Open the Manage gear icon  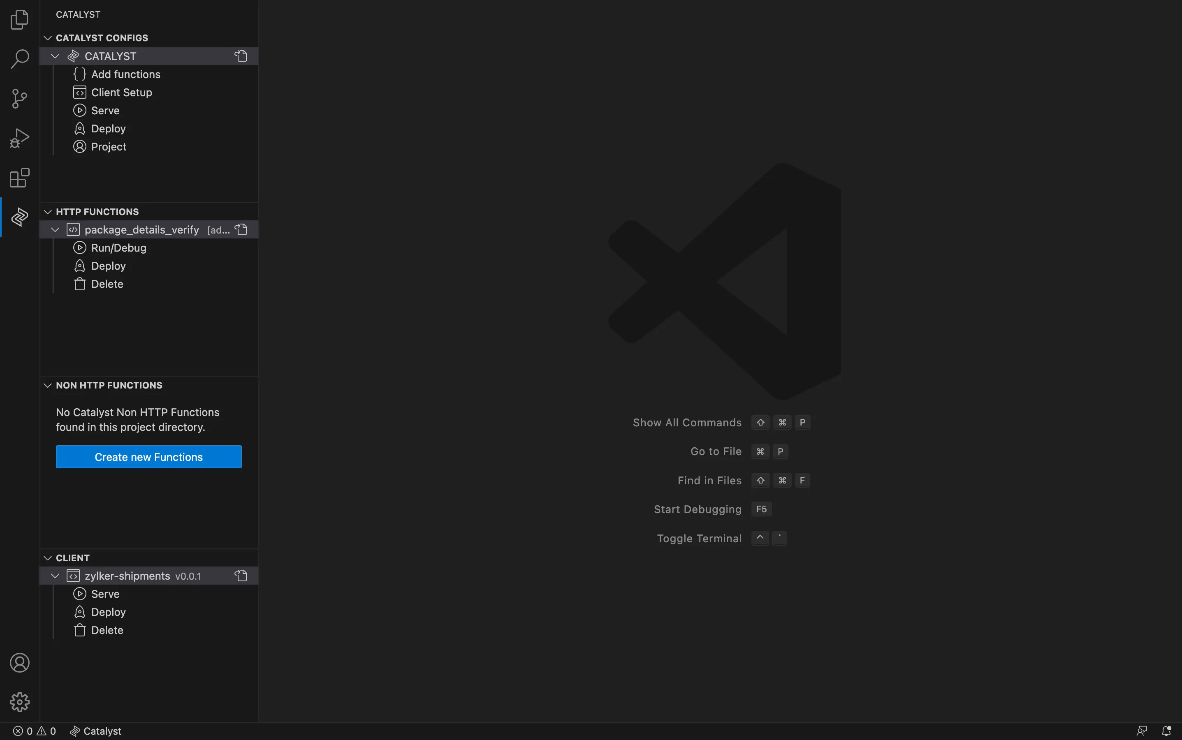20,702
